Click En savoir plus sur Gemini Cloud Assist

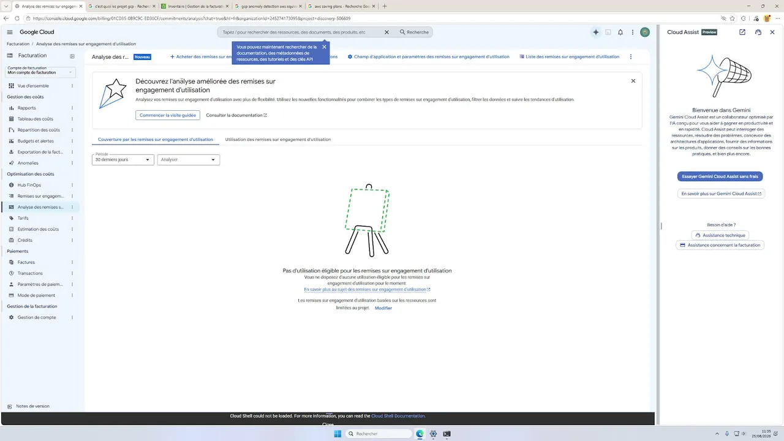(x=721, y=194)
